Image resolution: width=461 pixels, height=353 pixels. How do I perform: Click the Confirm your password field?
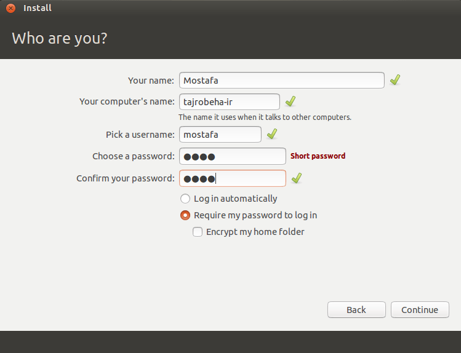(232, 178)
